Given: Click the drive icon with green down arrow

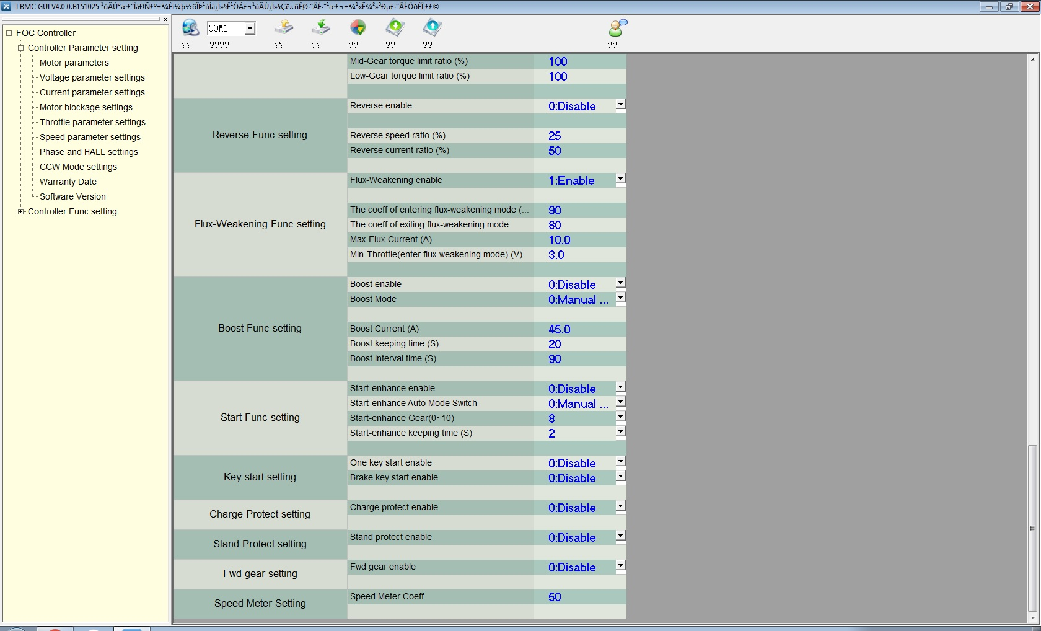Looking at the screenshot, I should (x=320, y=28).
